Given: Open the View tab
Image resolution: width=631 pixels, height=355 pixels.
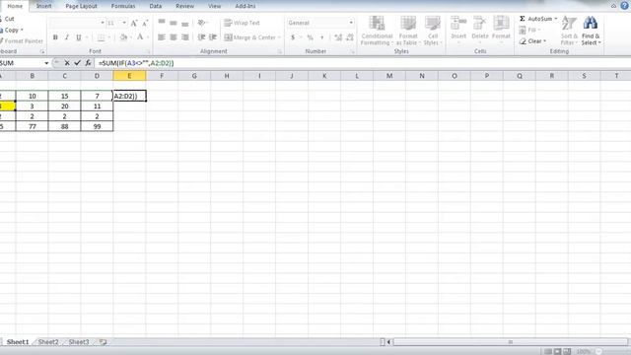Looking at the screenshot, I should tap(215, 6).
